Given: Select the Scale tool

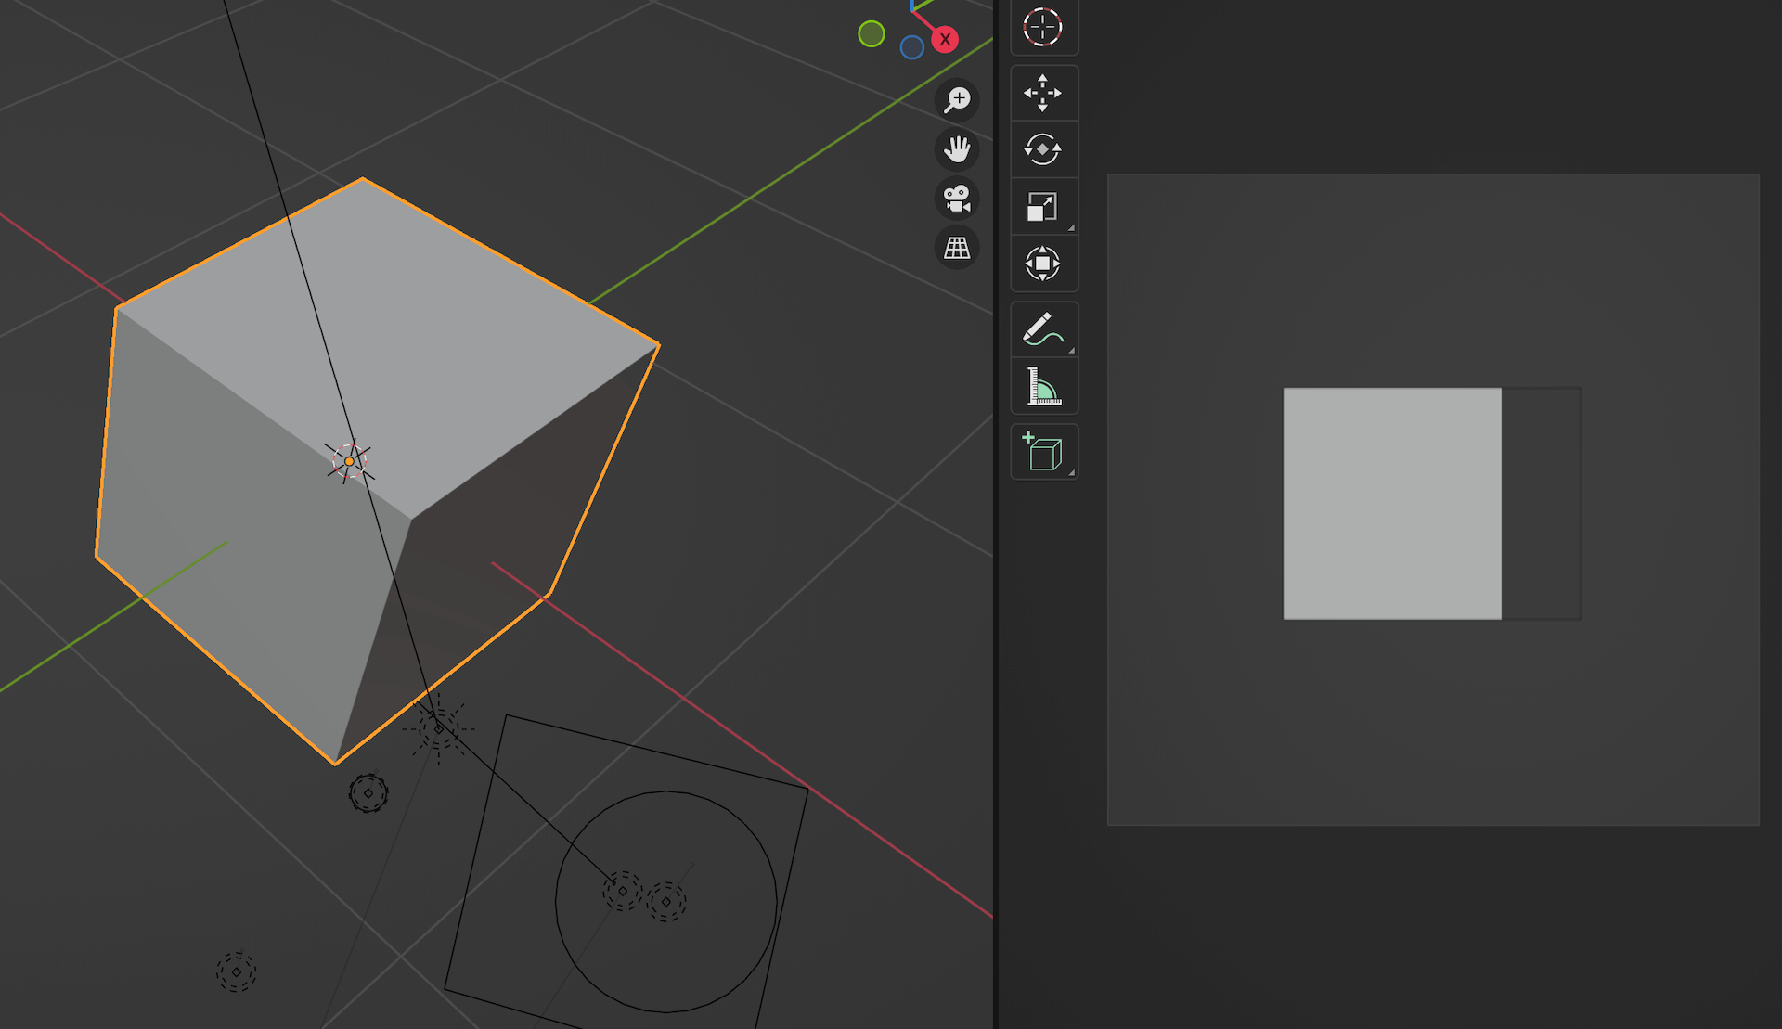Looking at the screenshot, I should [x=1043, y=206].
